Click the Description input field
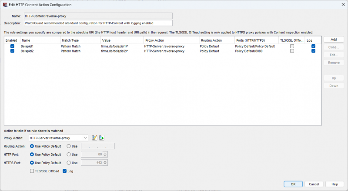The width and height of the screenshot is (348, 191). [x=98, y=23]
